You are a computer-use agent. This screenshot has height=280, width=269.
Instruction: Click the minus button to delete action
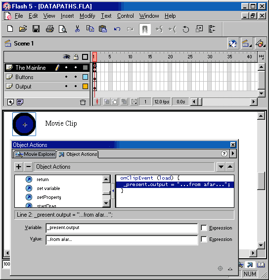28,167
